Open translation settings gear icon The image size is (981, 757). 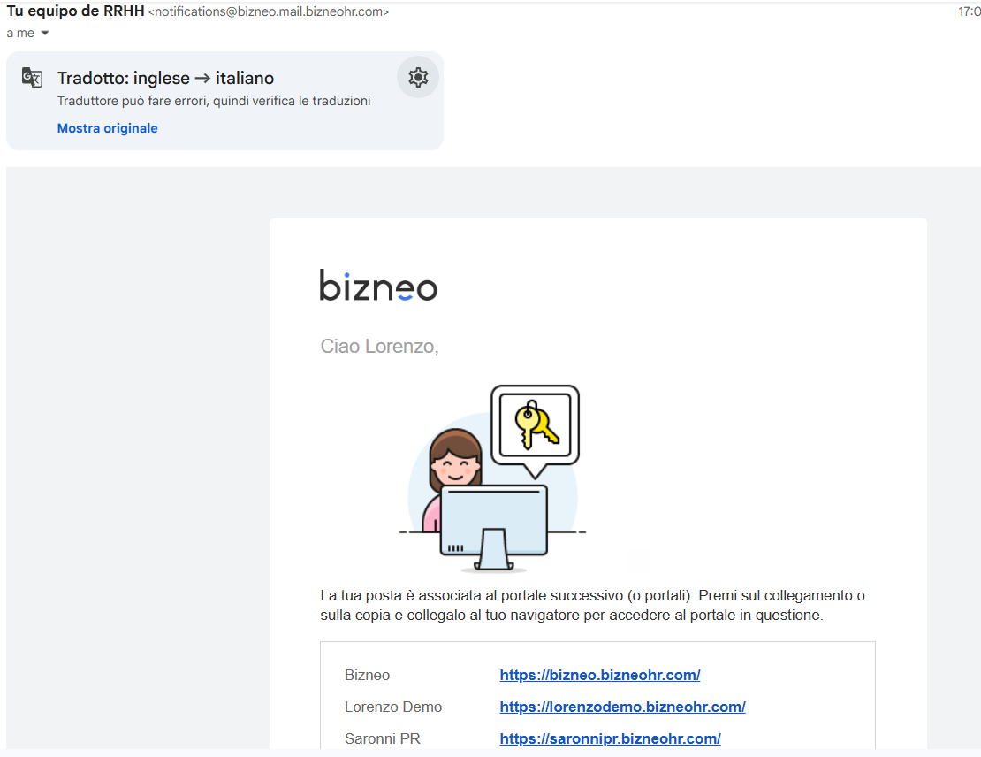coord(418,78)
